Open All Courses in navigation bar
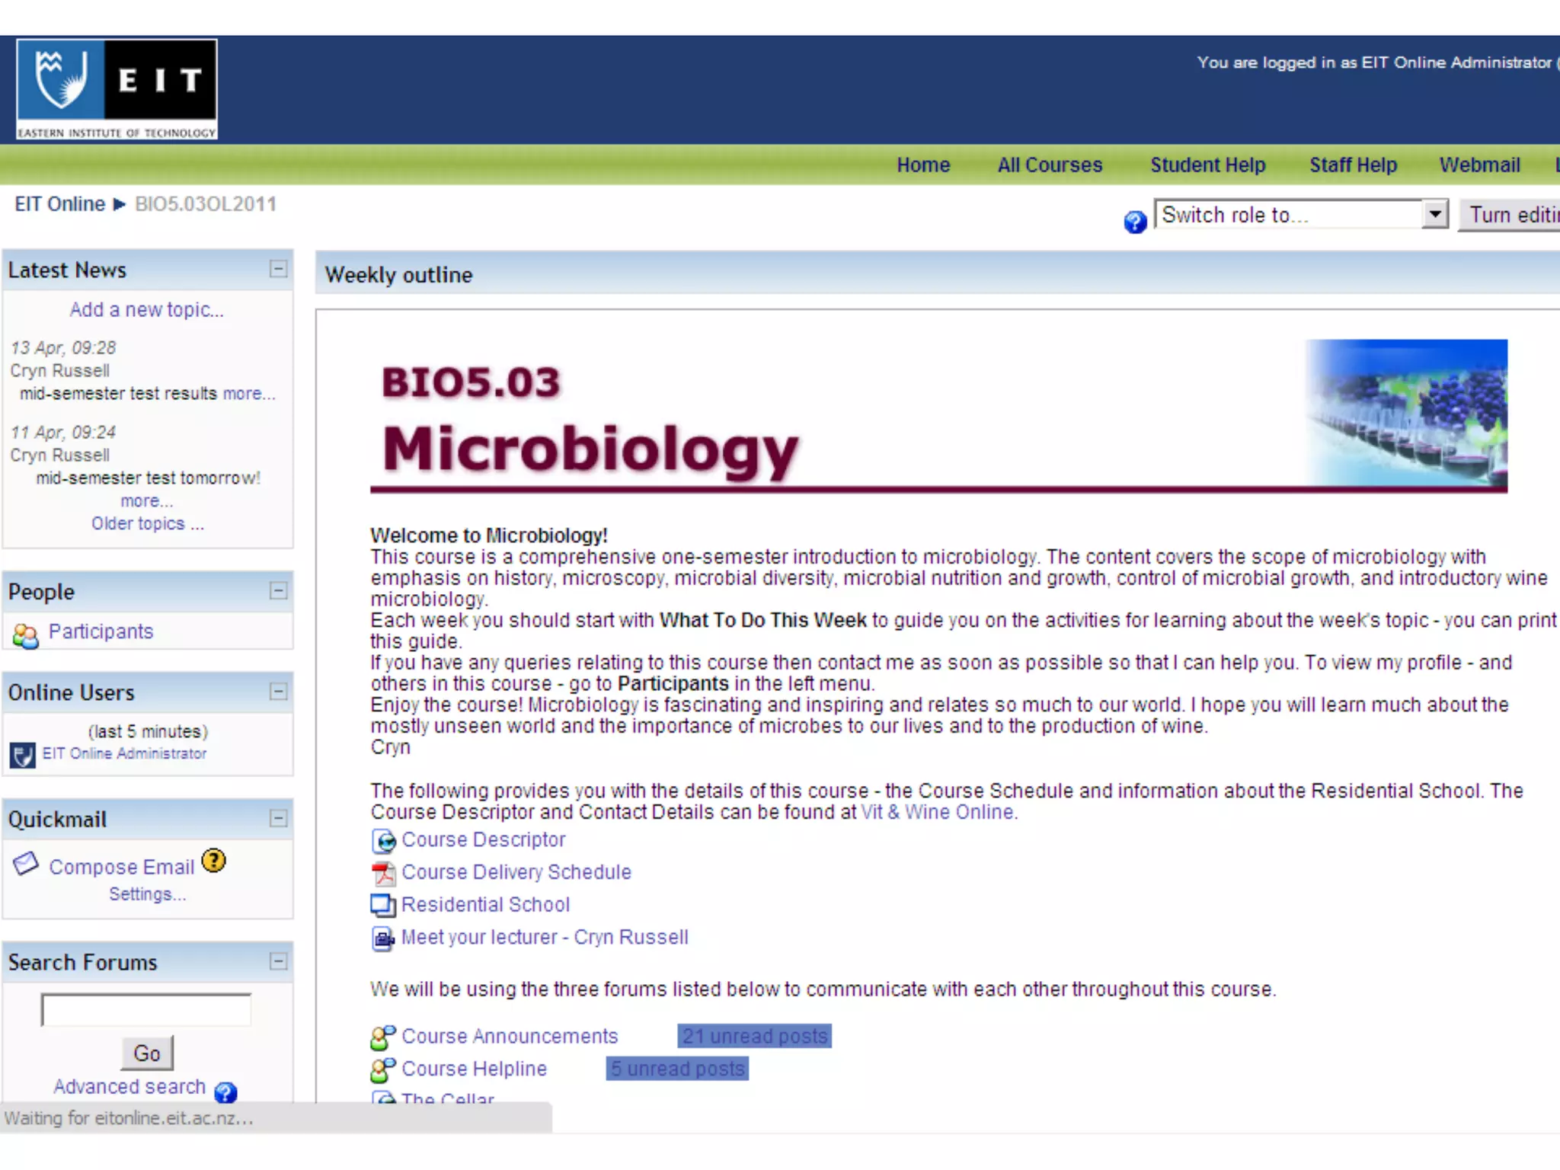The image size is (1560, 1170). [1050, 165]
